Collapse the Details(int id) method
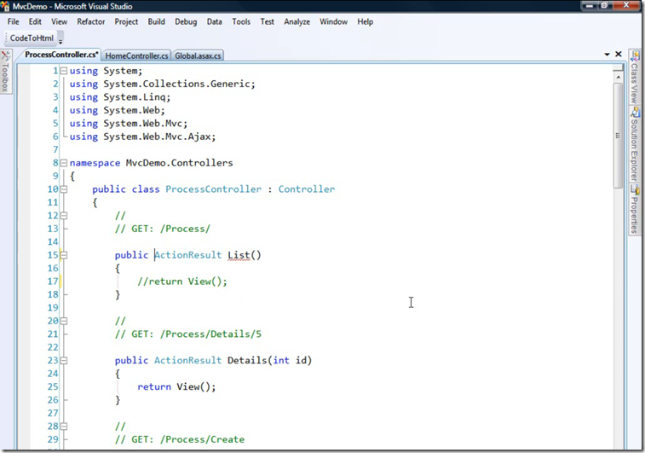Screen dimensions: 645x453 coord(64,361)
